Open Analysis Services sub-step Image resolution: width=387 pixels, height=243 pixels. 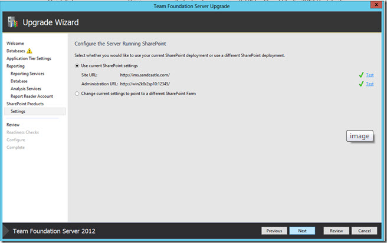click(26, 89)
